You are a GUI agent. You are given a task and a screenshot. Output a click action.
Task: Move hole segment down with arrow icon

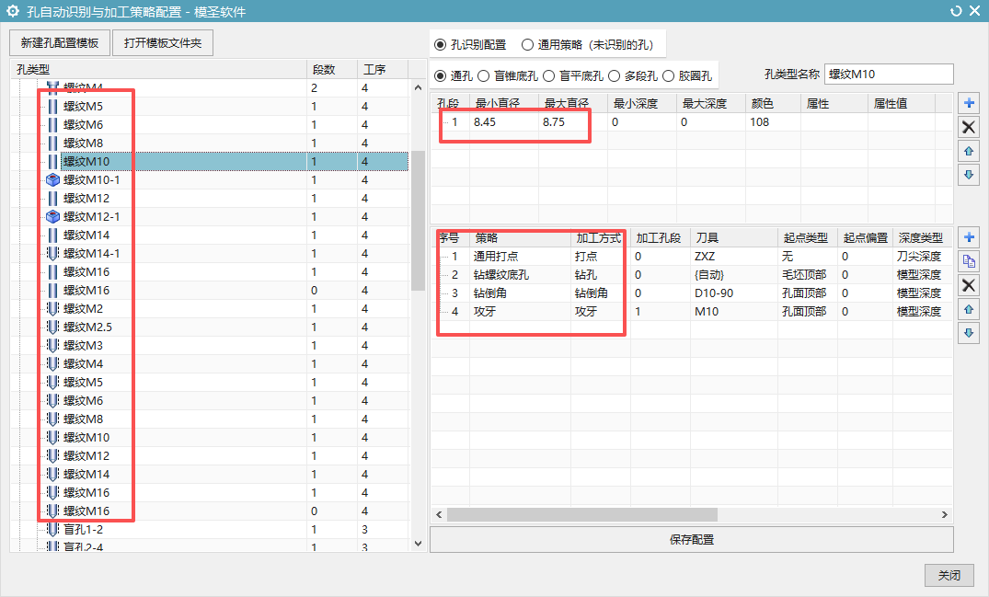[x=969, y=175]
